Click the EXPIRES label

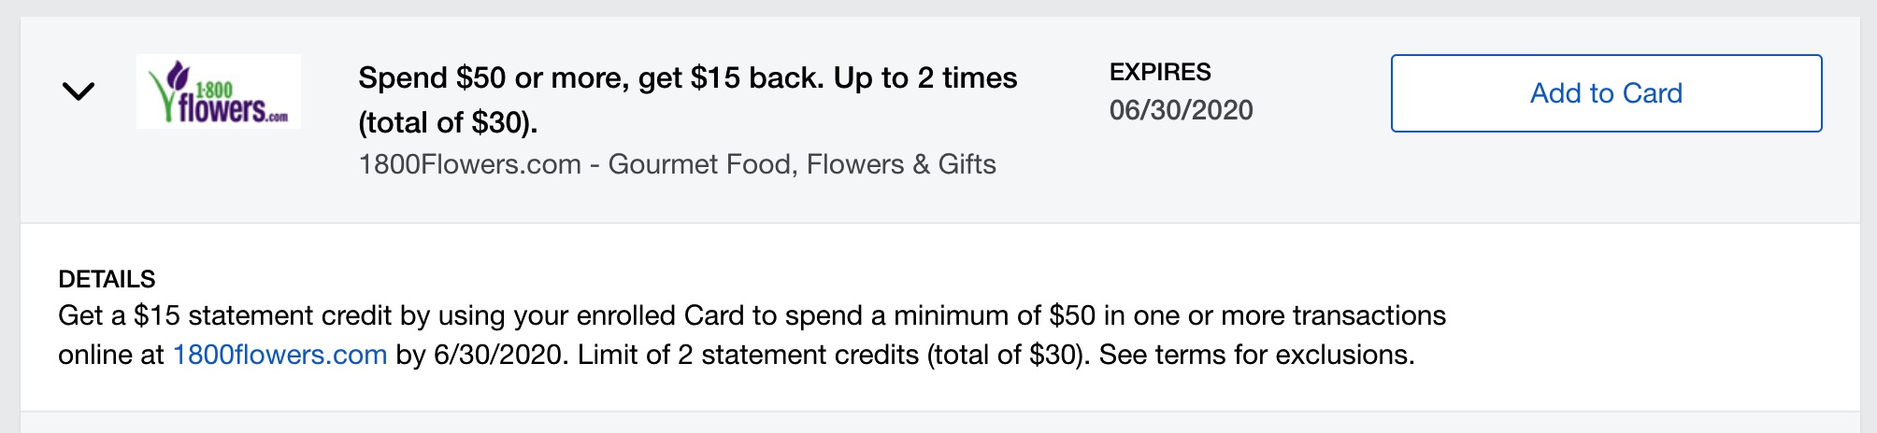[x=1159, y=72]
